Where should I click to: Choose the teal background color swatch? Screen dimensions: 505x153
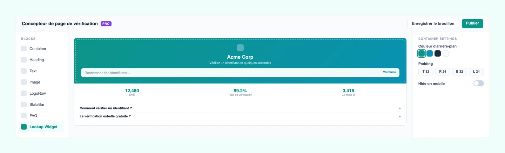422,53
